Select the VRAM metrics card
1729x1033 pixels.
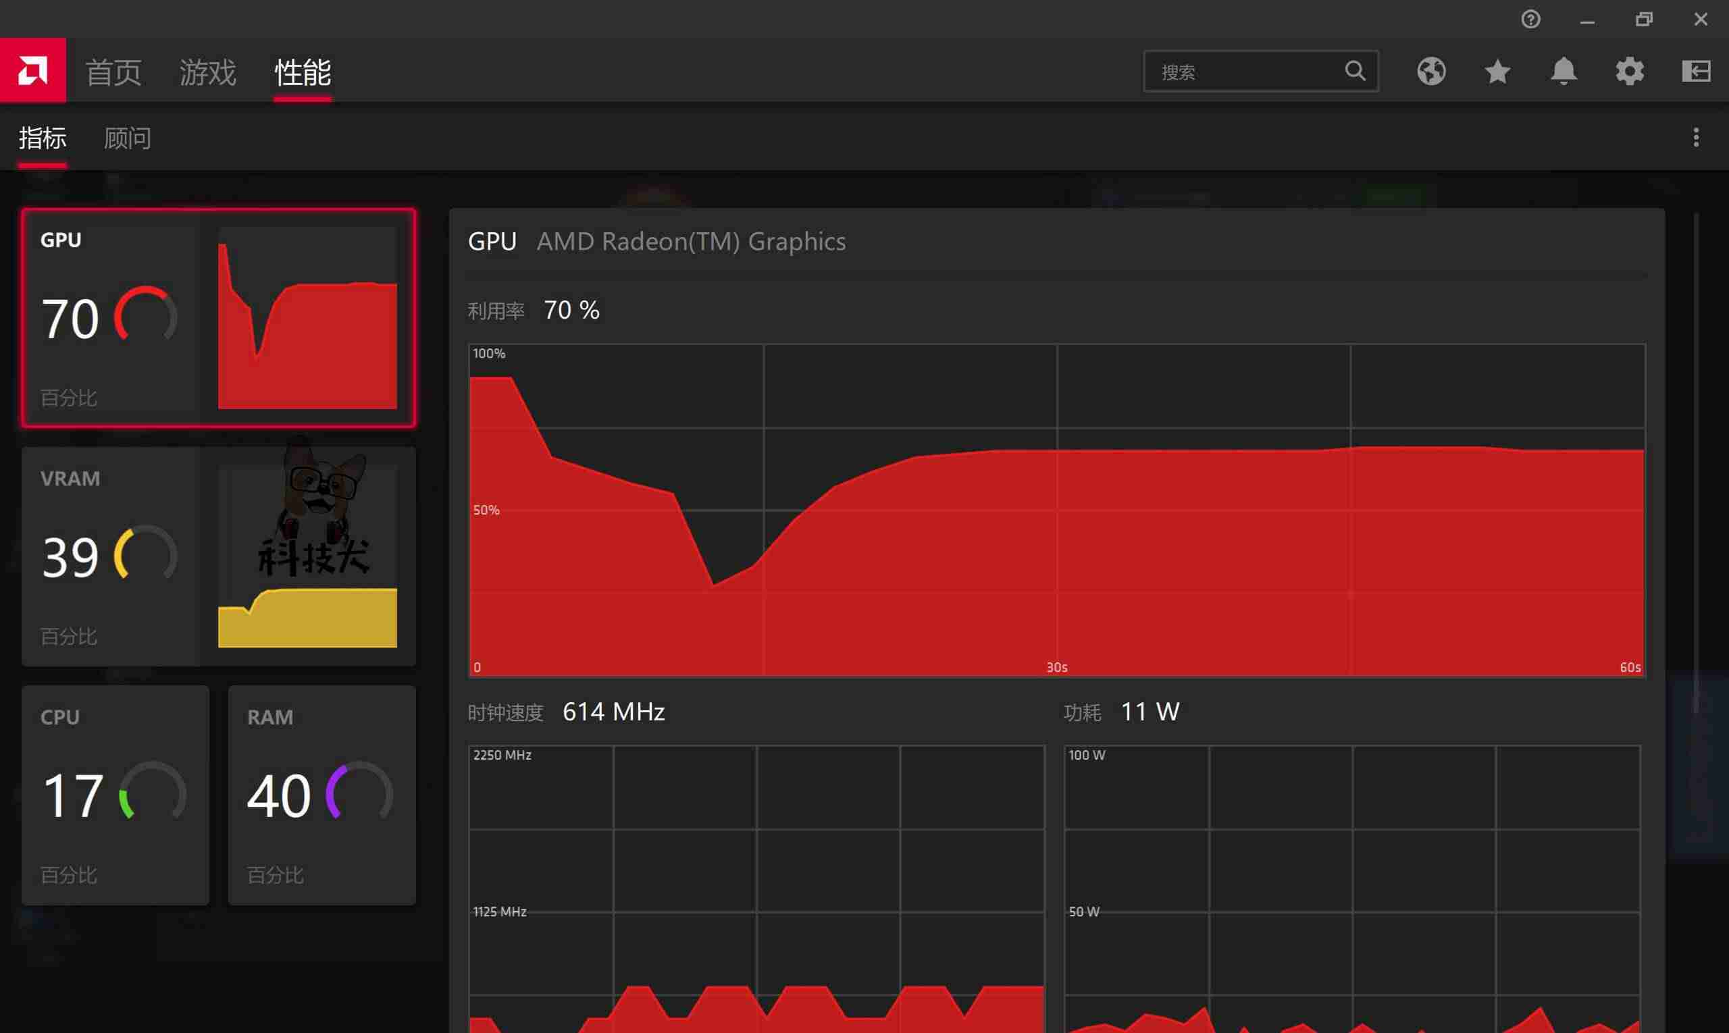pos(219,556)
